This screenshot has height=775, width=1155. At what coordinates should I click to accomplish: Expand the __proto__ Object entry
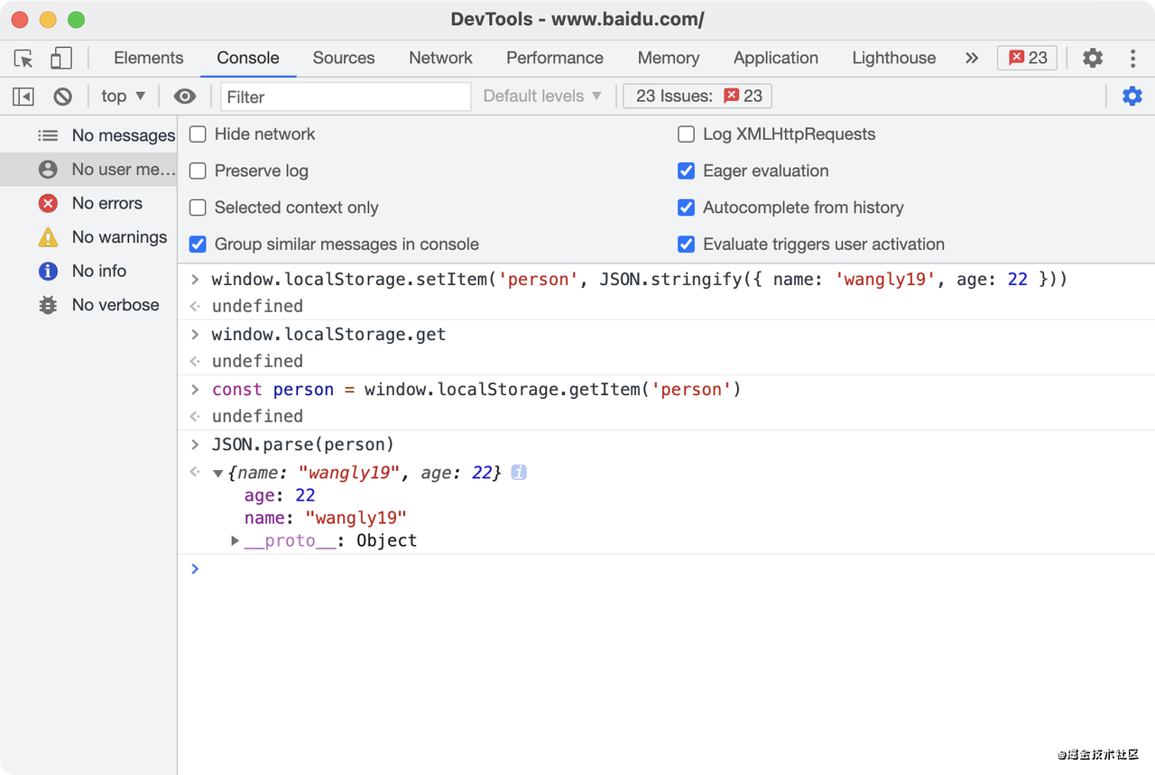pyautogui.click(x=236, y=541)
